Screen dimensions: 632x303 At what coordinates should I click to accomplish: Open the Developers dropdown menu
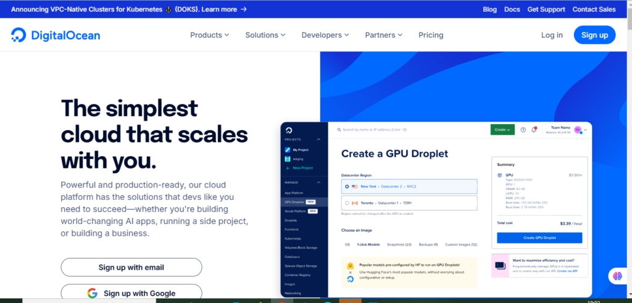(326, 35)
